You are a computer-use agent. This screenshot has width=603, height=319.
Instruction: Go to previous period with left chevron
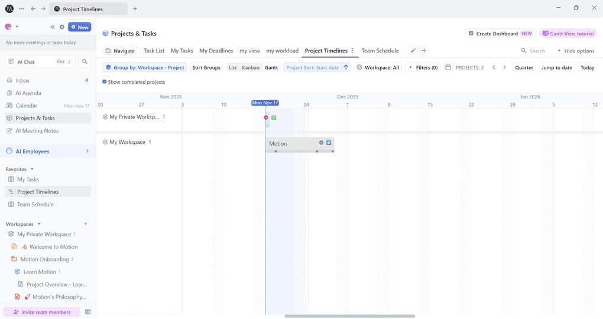[494, 67]
